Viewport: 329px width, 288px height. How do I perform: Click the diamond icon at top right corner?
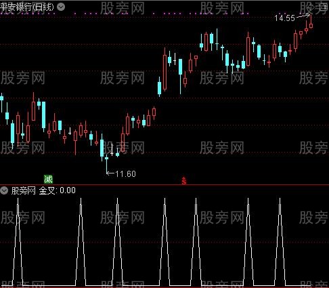311,7
